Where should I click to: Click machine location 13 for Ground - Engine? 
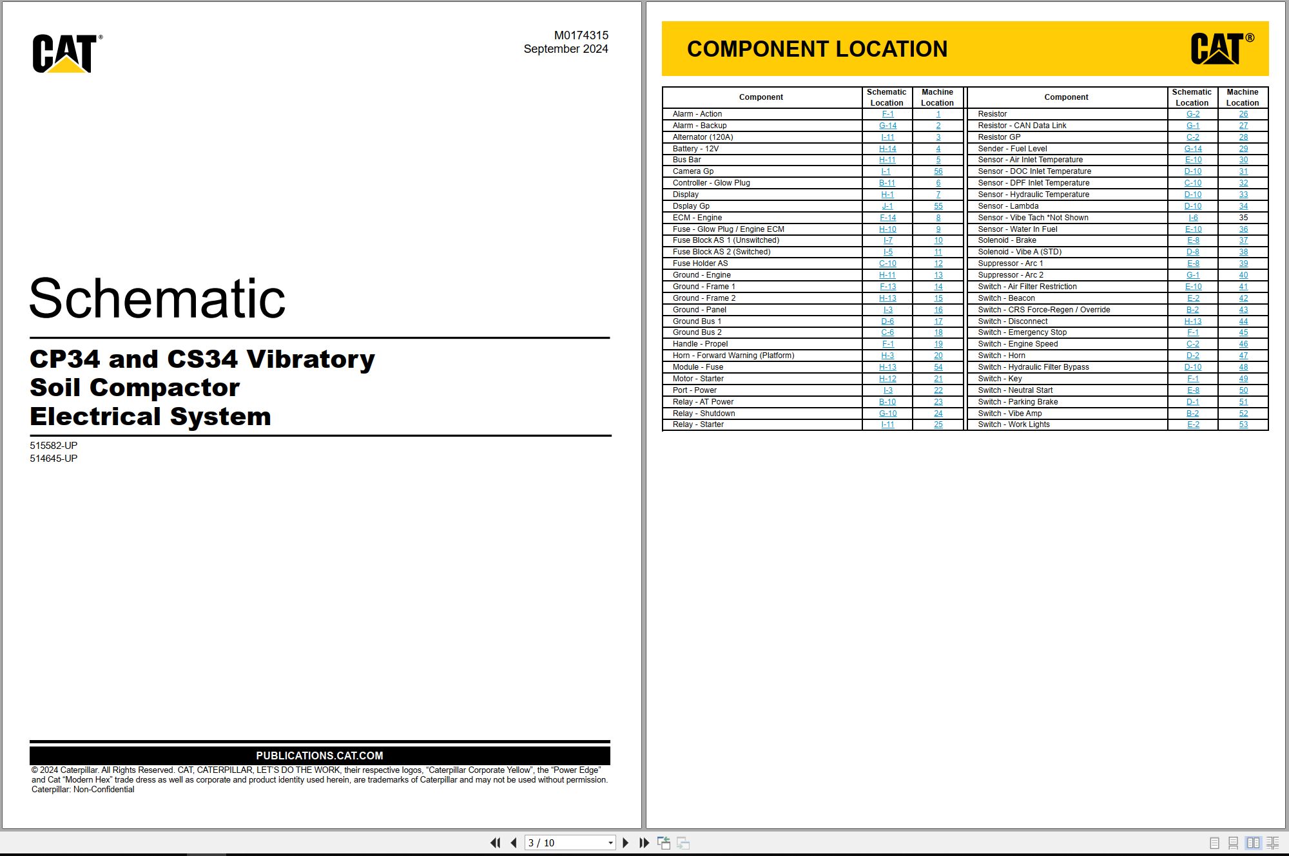click(938, 275)
